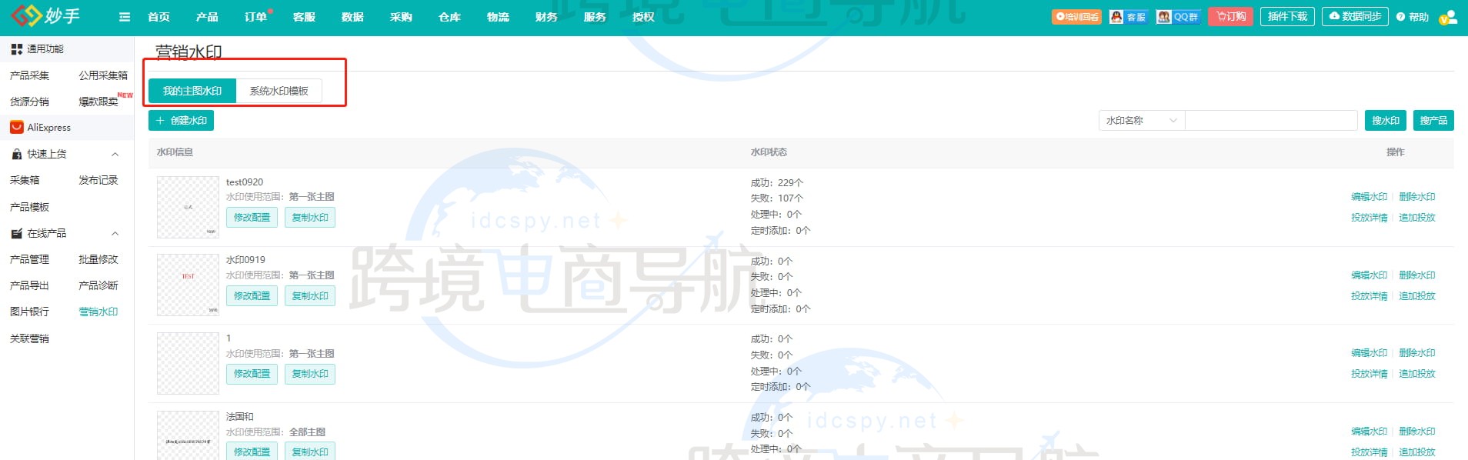Toggle the hamburger sidebar menu icon
1468x460 pixels.
(x=125, y=17)
